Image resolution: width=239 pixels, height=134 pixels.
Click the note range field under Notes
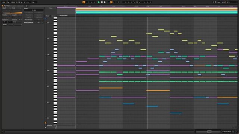coord(34,10)
